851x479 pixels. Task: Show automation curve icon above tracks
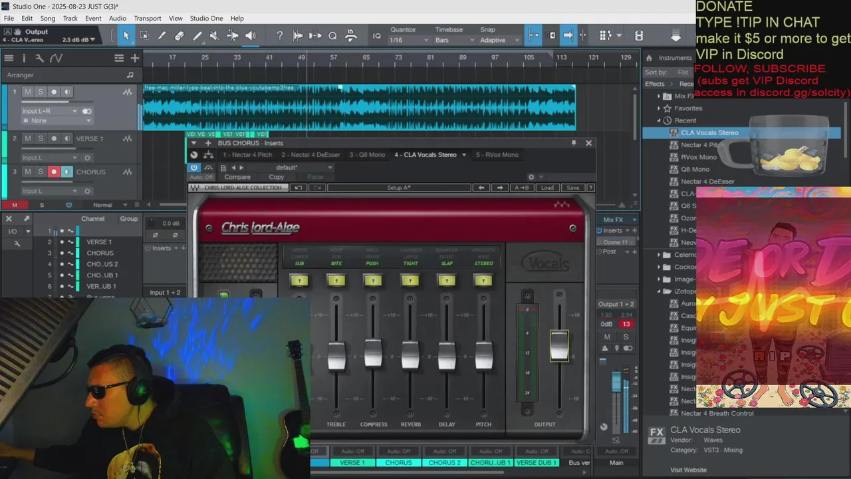57,59
